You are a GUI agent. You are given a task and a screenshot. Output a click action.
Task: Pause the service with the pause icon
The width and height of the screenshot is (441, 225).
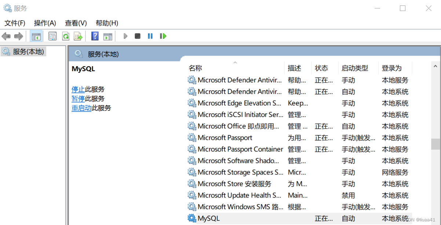pos(150,36)
